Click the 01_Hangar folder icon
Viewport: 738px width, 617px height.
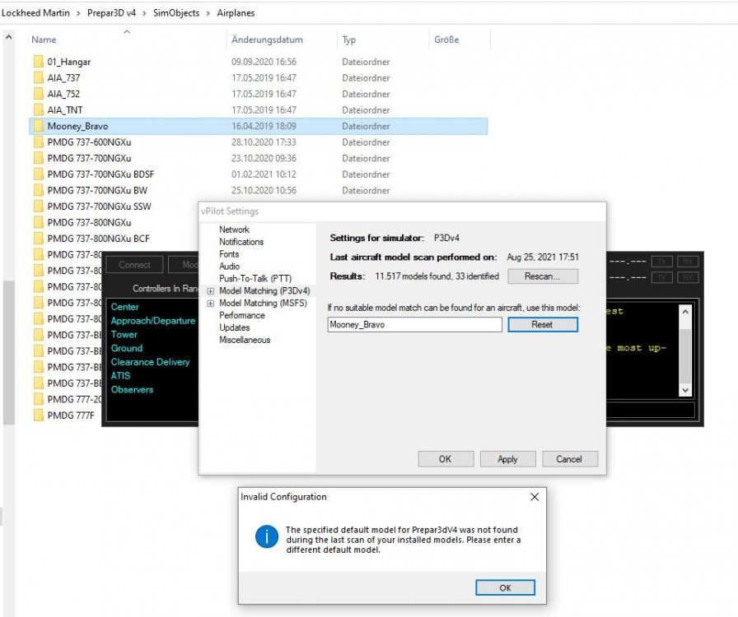coord(38,62)
